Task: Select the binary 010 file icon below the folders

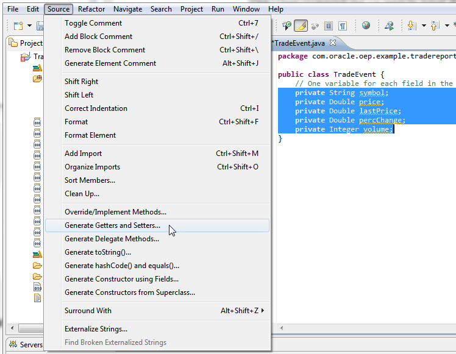Action: pyautogui.click(x=38, y=287)
